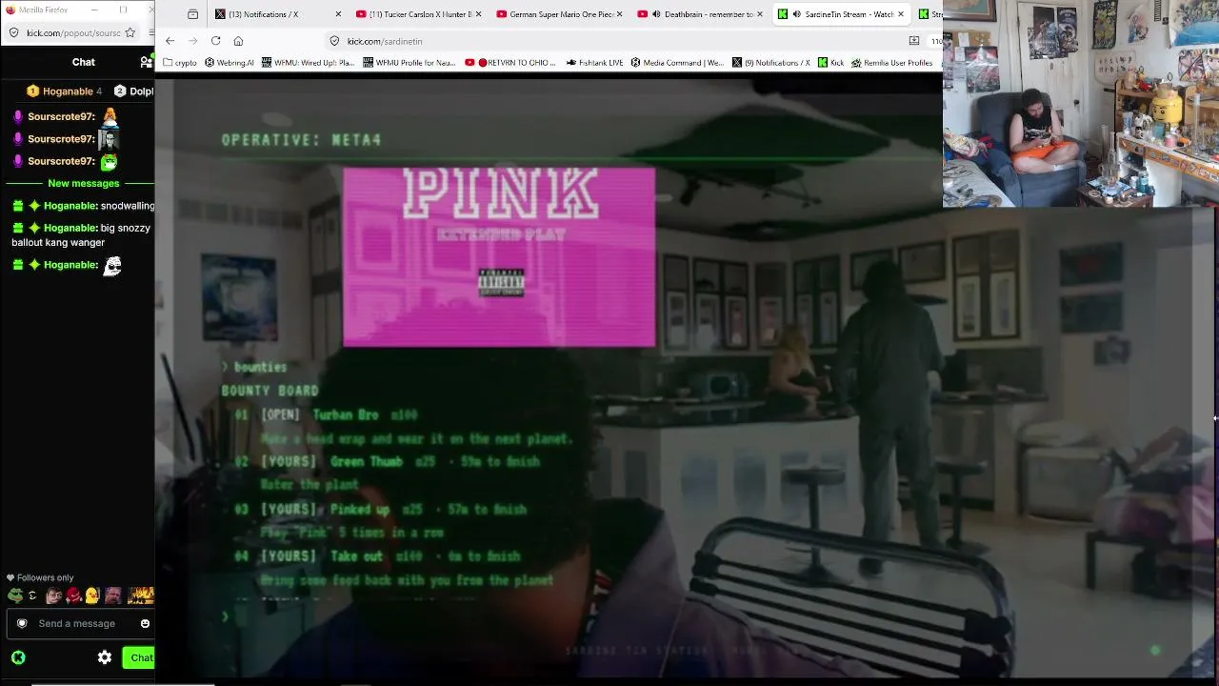This screenshot has height=686, width=1219.
Task: Jump to New messages divider in chat
Action: [84, 183]
